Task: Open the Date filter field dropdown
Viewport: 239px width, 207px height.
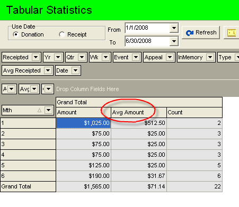Action: pyautogui.click(x=76, y=70)
